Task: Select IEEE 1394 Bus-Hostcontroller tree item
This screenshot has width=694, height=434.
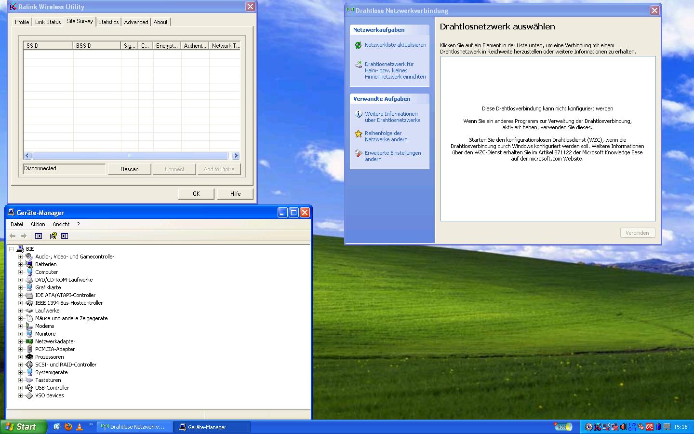Action: [x=69, y=303]
